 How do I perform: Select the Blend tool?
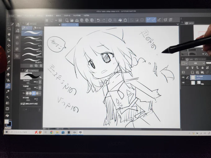[7, 103]
